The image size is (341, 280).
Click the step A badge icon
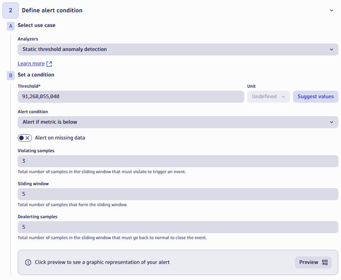[11, 26]
